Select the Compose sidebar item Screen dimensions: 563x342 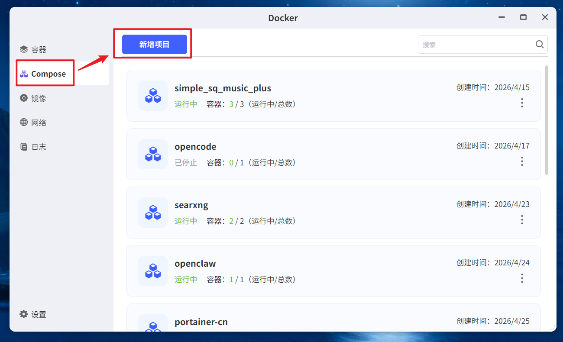[61, 74]
